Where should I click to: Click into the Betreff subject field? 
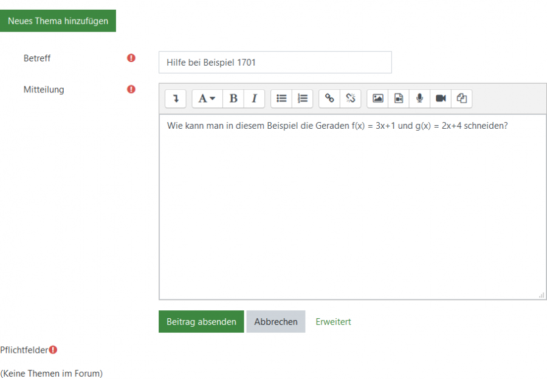click(x=275, y=63)
